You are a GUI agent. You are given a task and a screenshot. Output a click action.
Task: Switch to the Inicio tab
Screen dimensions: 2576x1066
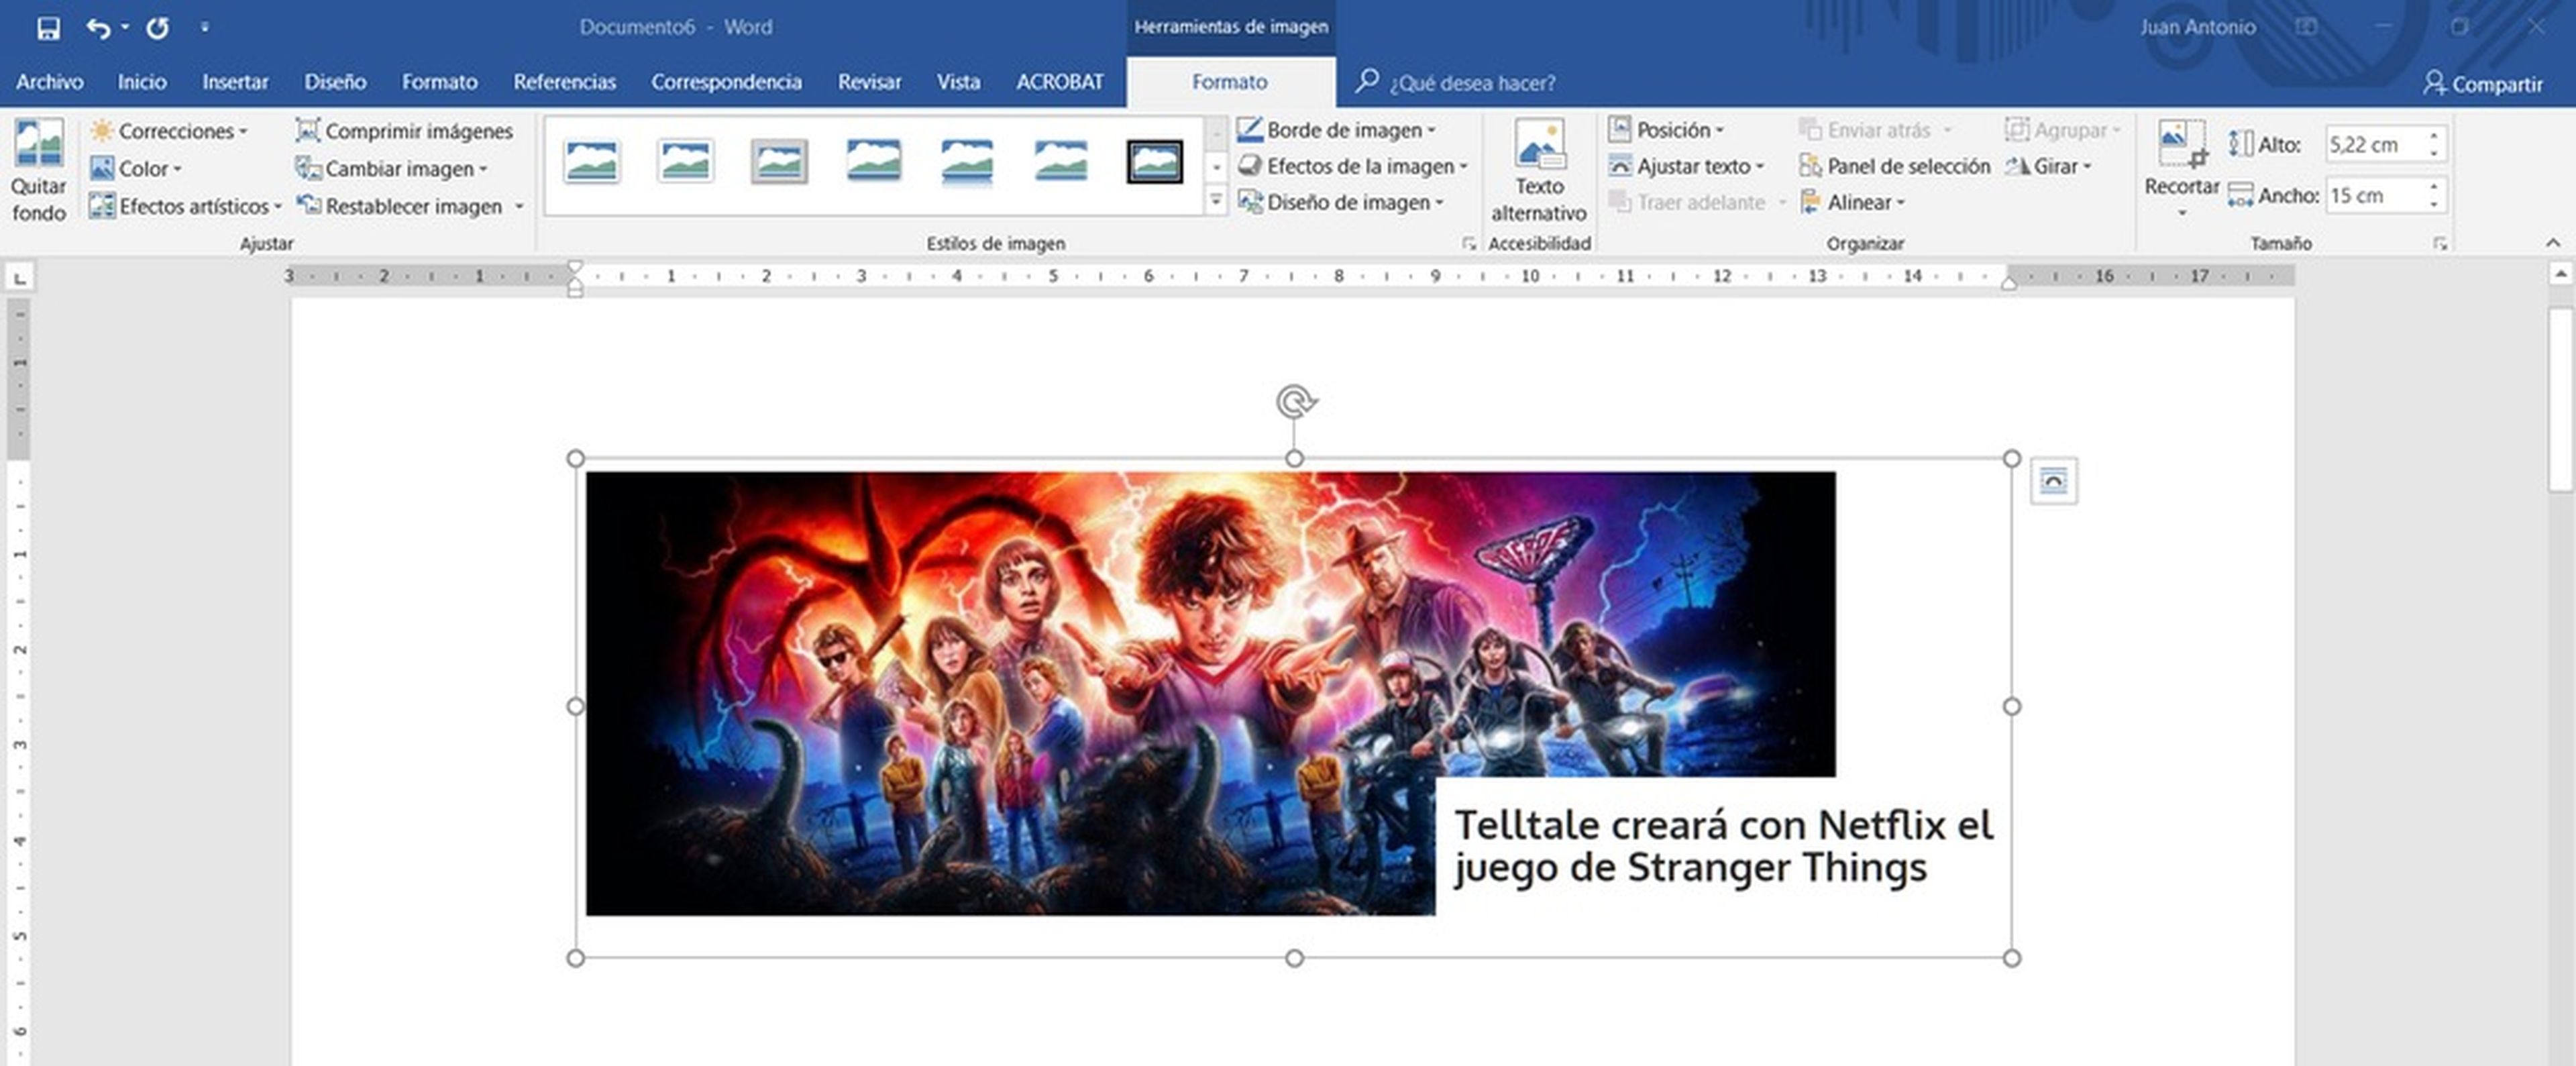pyautogui.click(x=142, y=82)
